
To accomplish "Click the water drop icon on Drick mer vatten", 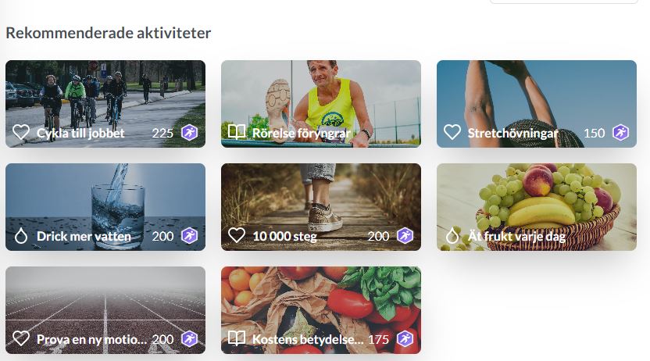I will pos(21,236).
